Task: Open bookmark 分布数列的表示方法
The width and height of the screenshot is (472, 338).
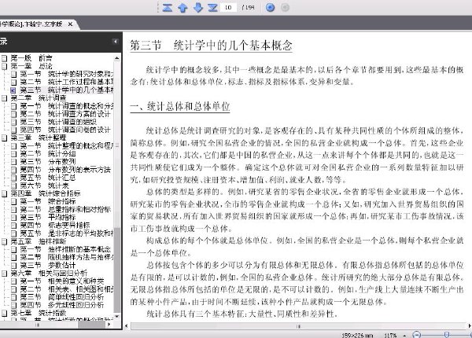Action: (65, 170)
